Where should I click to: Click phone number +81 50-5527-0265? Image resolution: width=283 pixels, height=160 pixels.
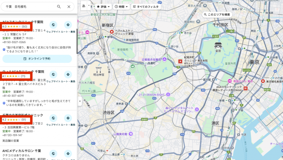(14, 42)
